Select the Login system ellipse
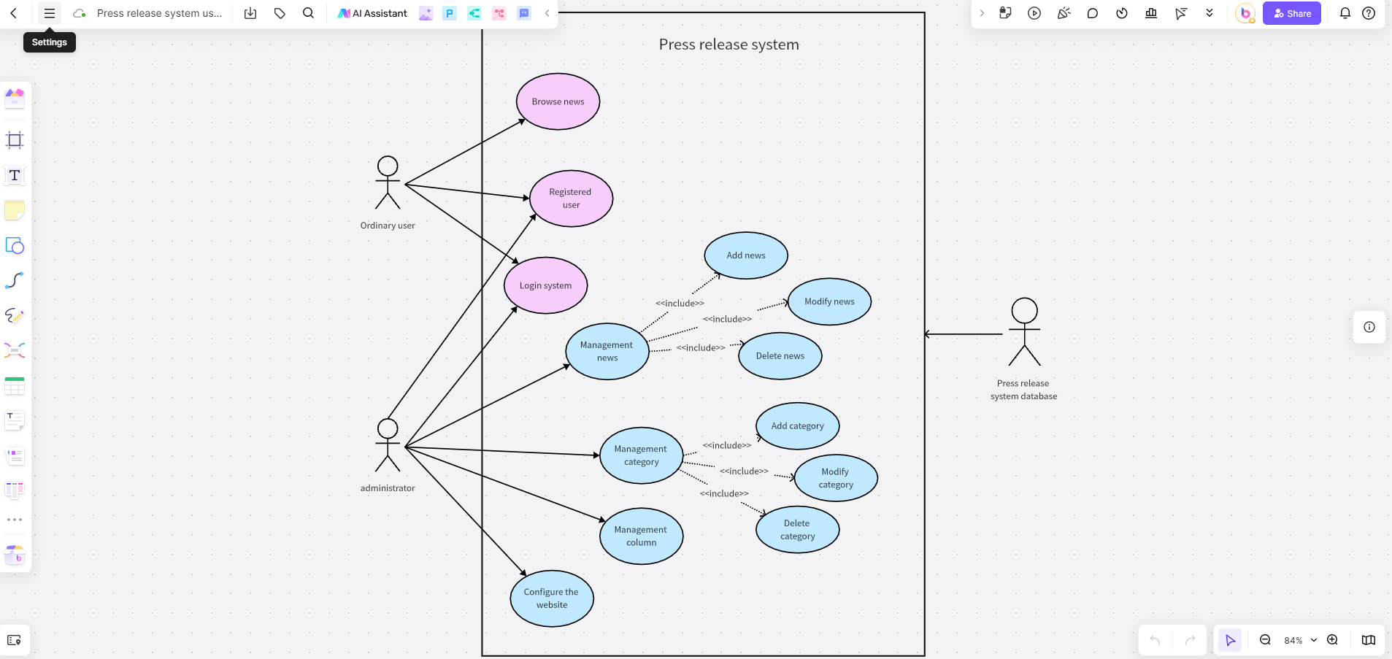The image size is (1392, 659). tap(546, 285)
